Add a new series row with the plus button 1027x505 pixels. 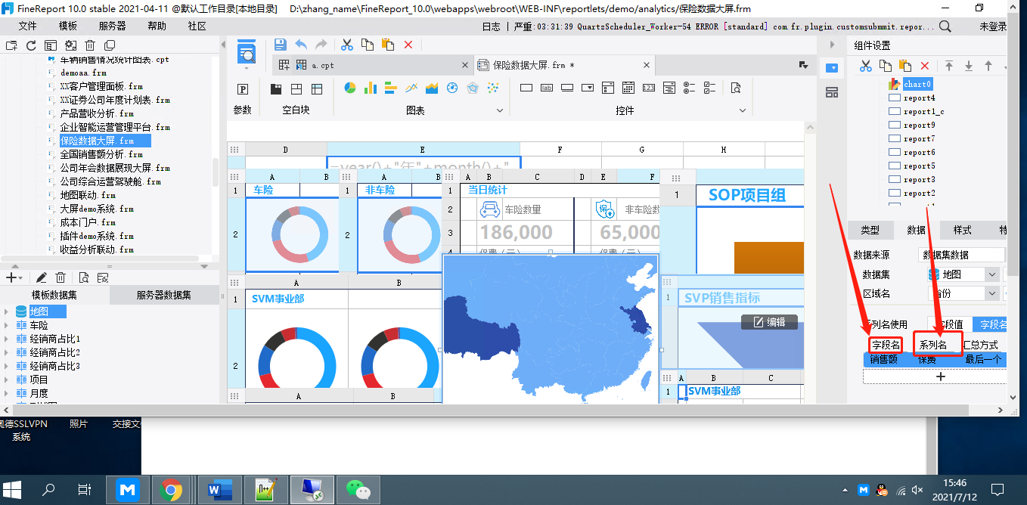(x=940, y=376)
